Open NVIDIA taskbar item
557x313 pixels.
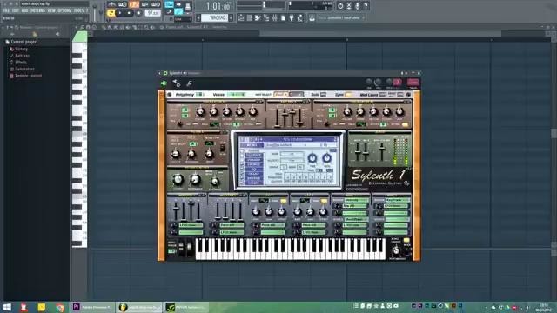click(x=186, y=307)
